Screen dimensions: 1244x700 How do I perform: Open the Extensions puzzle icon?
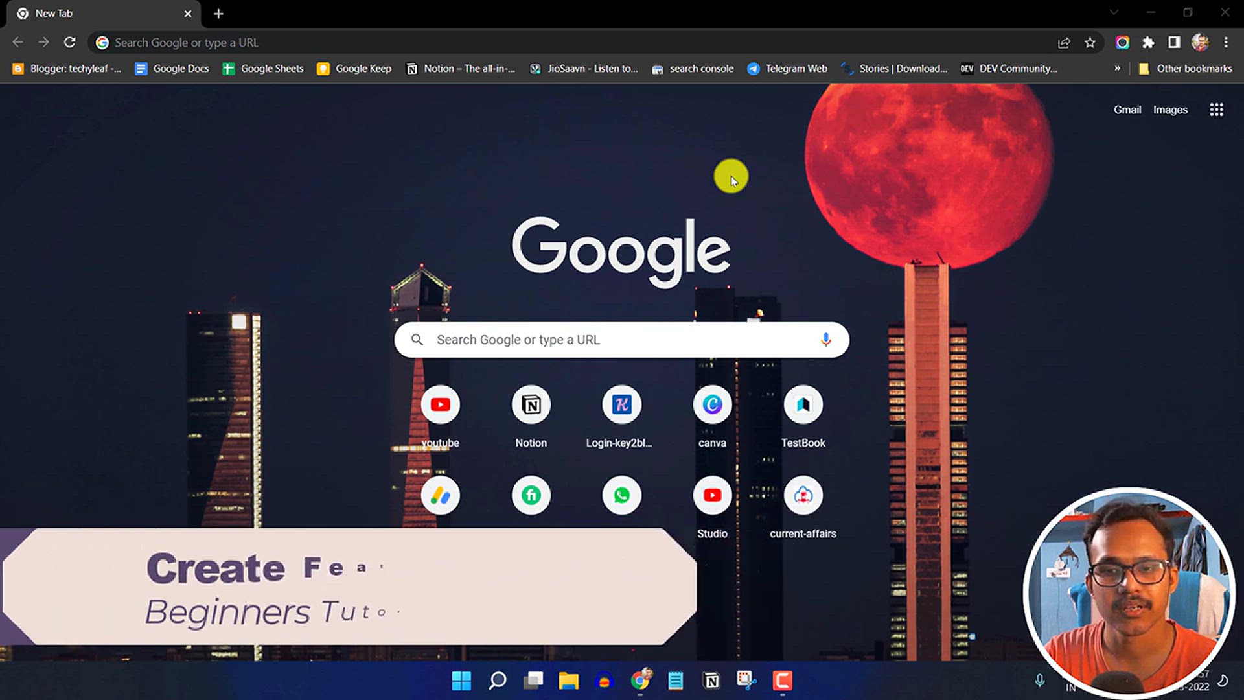pyautogui.click(x=1148, y=43)
